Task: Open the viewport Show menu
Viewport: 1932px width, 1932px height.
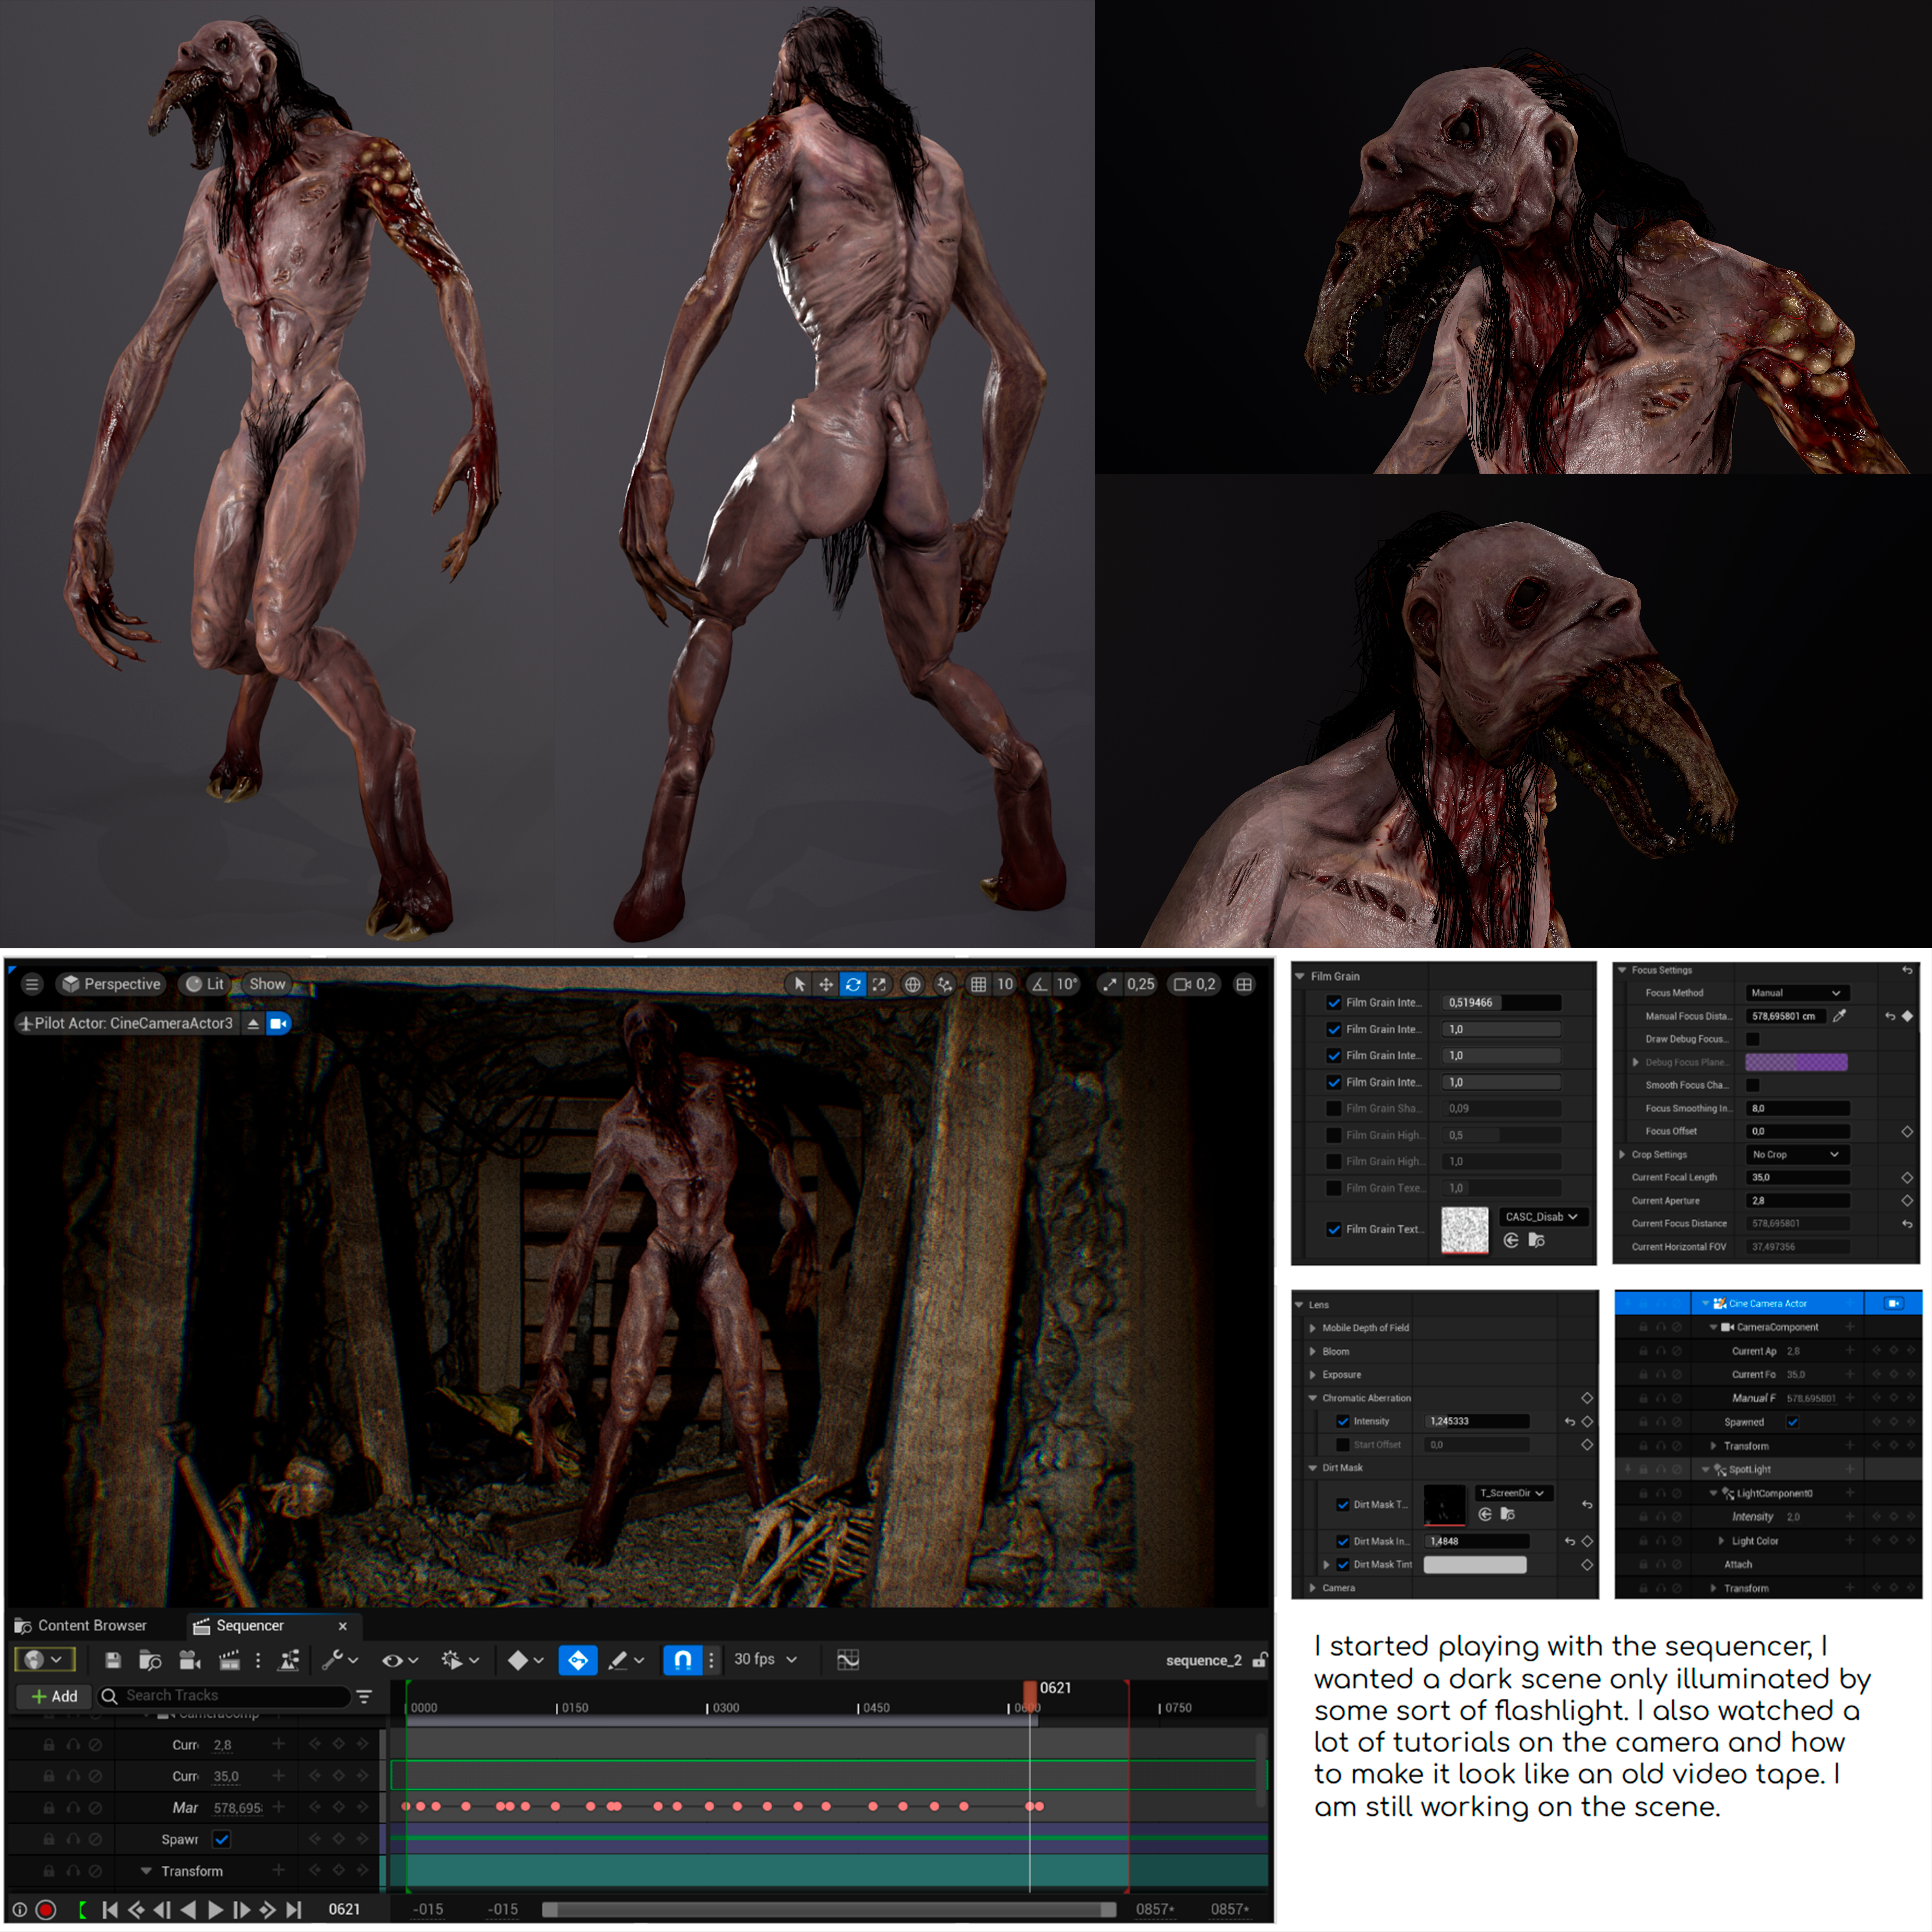Action: tap(267, 984)
